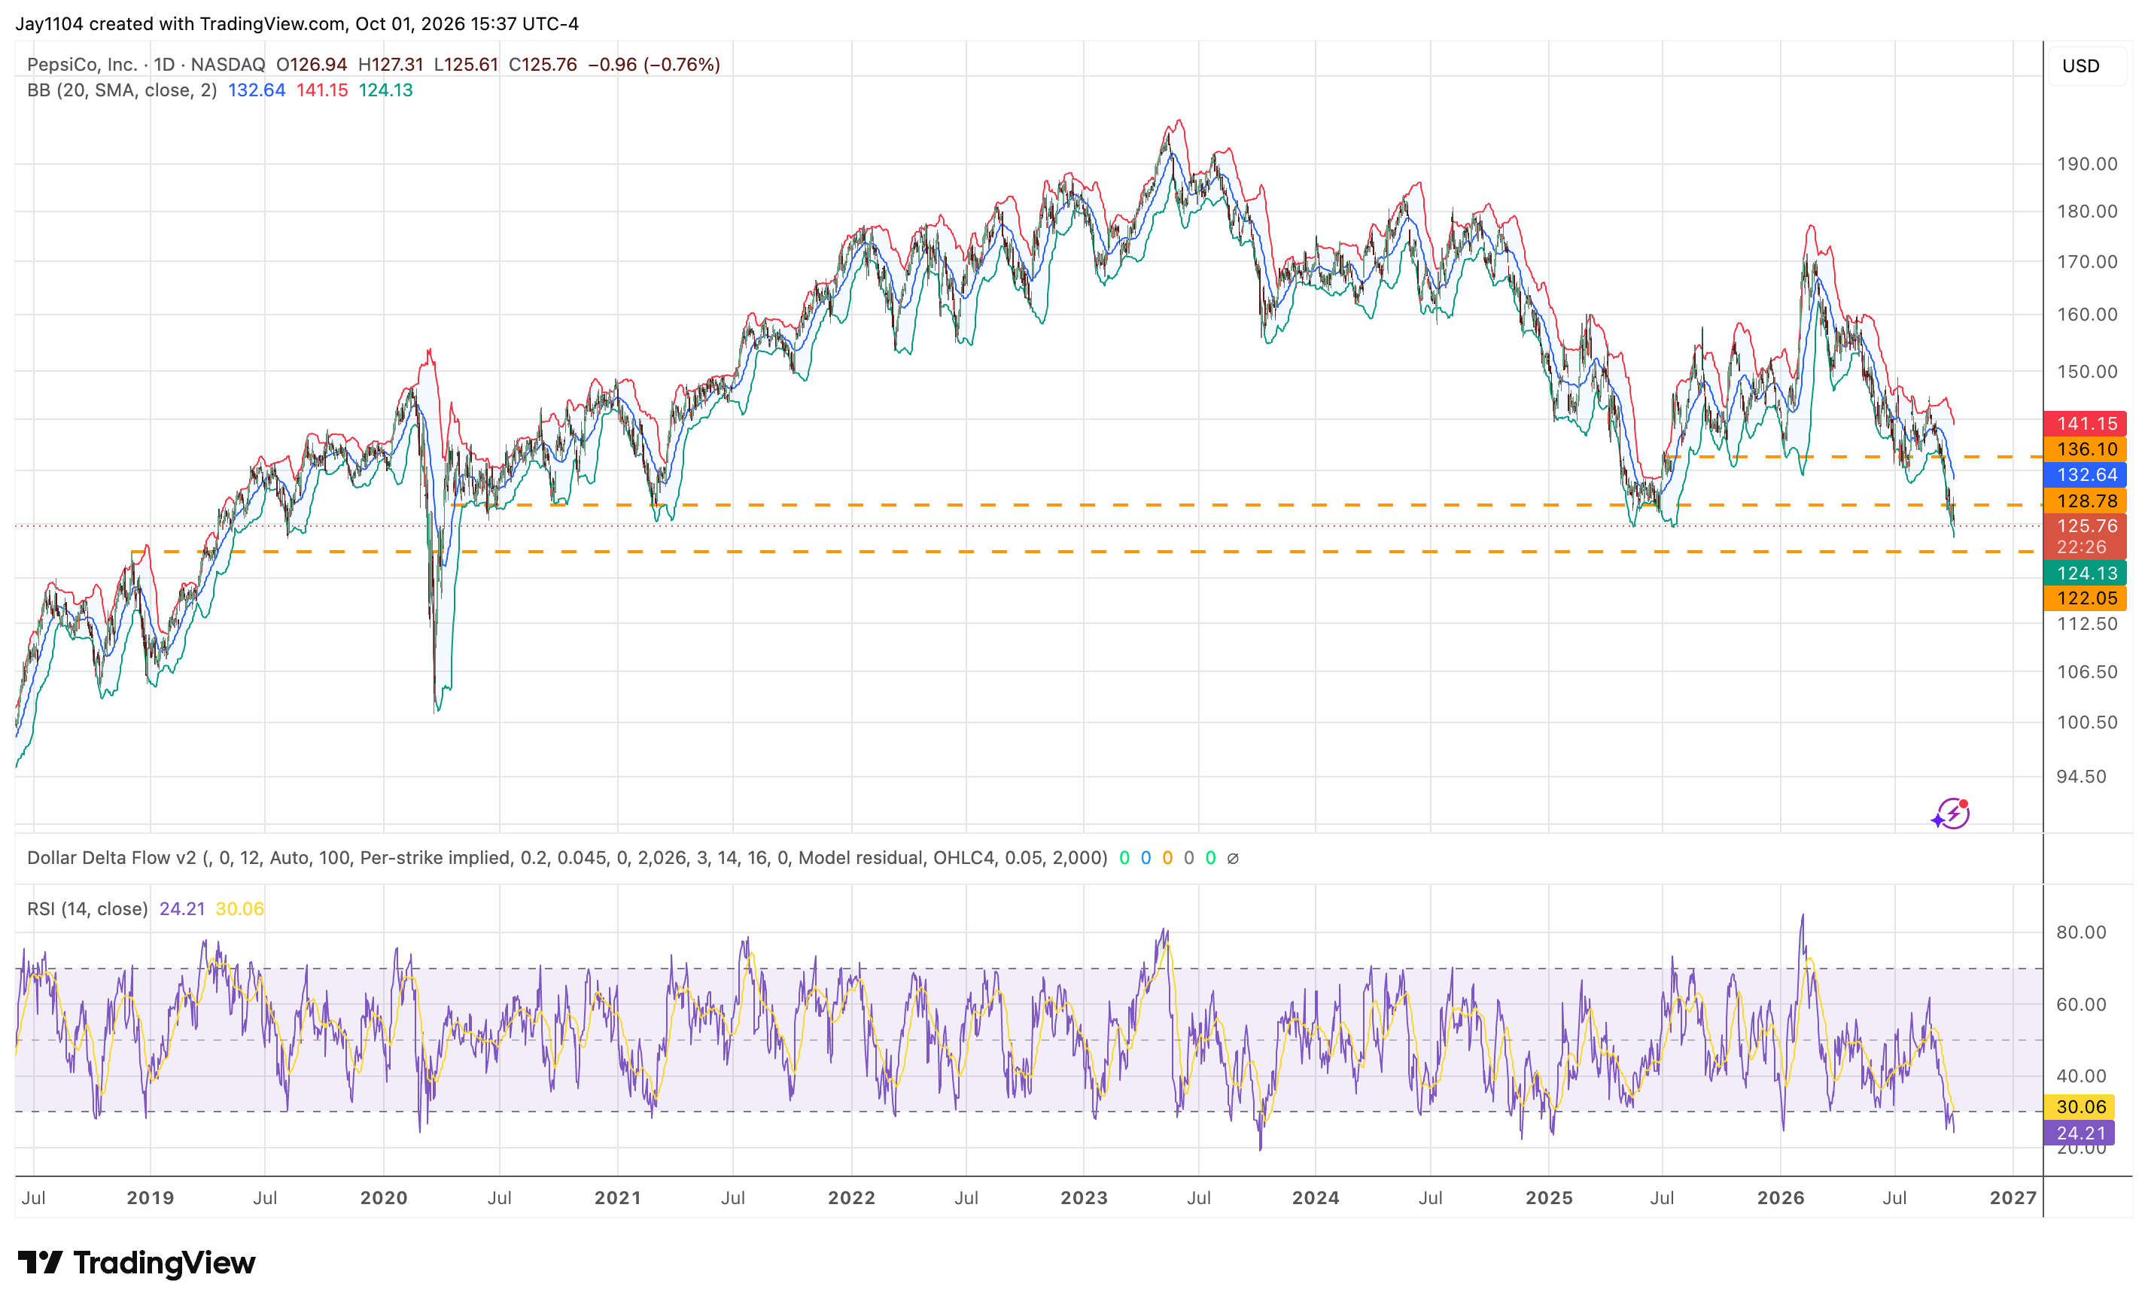Click the empty-set symbol after Dollar Delta values
2148x1308 pixels.
[x=1233, y=859]
